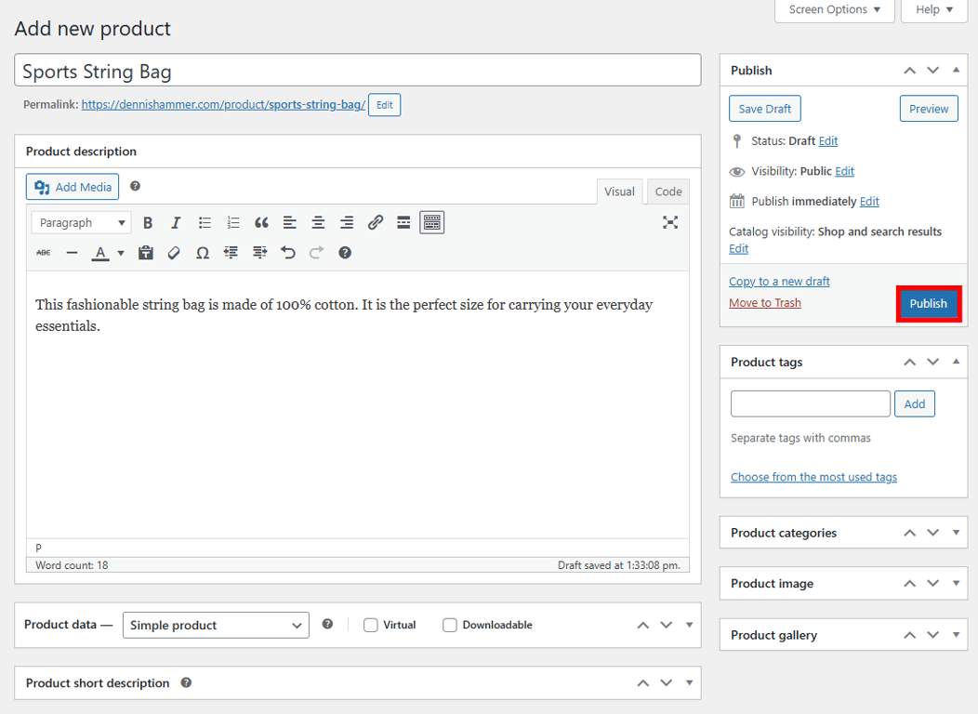This screenshot has width=978, height=714.
Task: Insert a special character
Action: click(x=202, y=252)
